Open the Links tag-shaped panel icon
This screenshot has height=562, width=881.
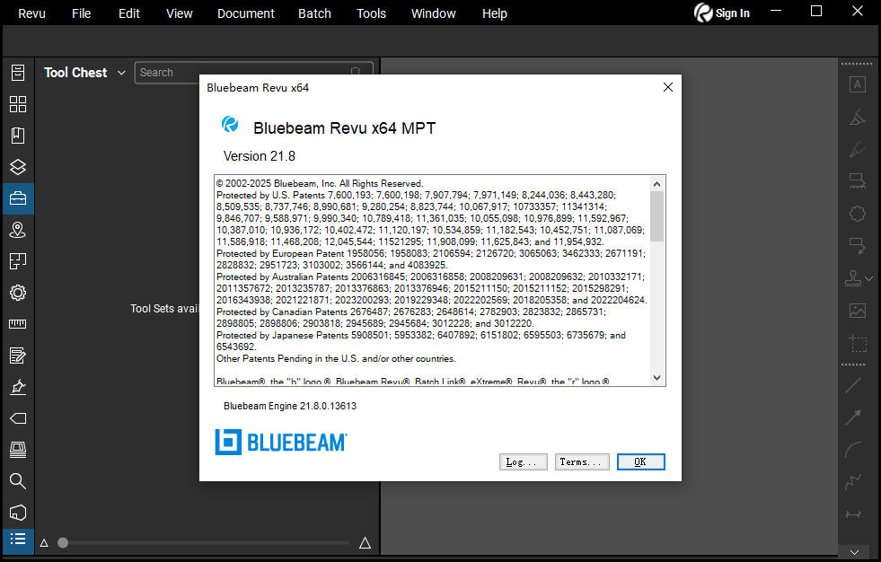pyautogui.click(x=18, y=418)
